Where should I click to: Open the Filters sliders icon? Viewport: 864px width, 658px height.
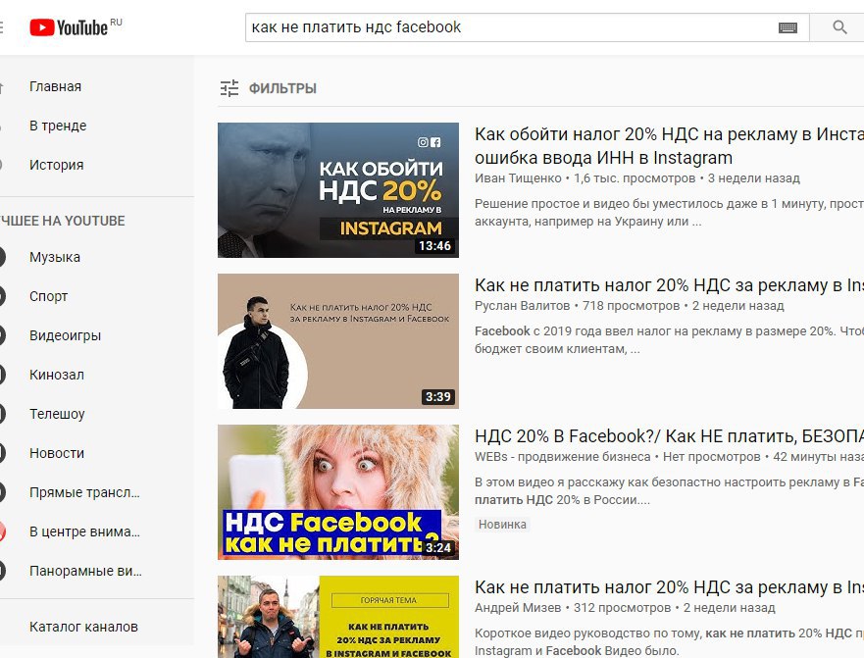[x=229, y=88]
